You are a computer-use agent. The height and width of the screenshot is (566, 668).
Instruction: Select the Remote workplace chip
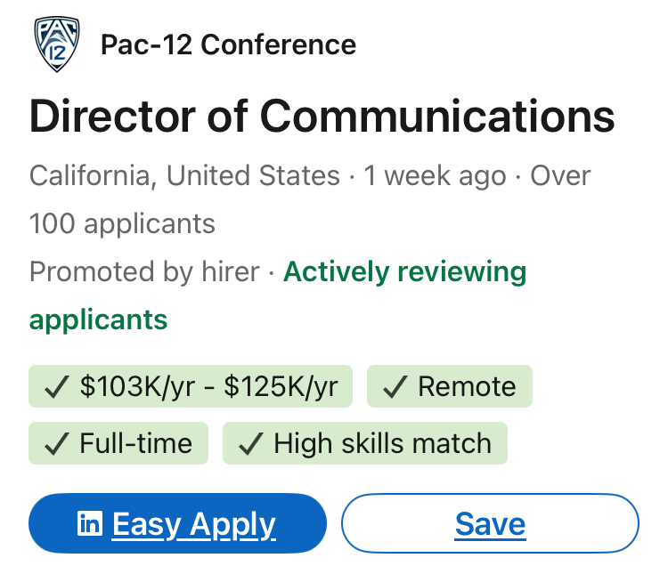[450, 386]
